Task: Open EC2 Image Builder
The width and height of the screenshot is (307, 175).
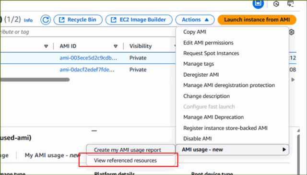Action: pos(139,20)
